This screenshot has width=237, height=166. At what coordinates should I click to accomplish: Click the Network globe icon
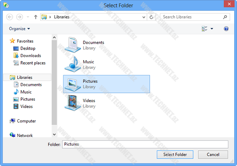(x=12, y=135)
